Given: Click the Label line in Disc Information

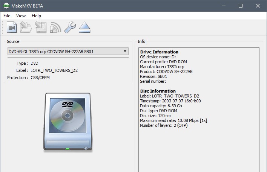Looking at the screenshot, I should pyautogui.click(x=170, y=96).
